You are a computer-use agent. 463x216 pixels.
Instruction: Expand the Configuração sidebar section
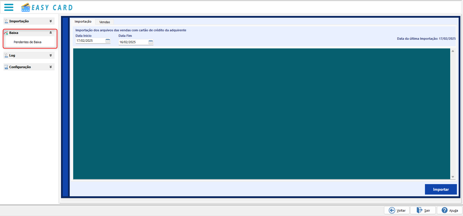(x=51, y=67)
